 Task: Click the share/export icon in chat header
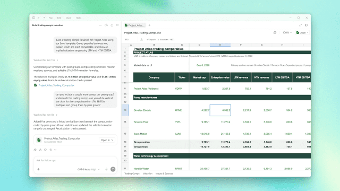click(x=112, y=25)
